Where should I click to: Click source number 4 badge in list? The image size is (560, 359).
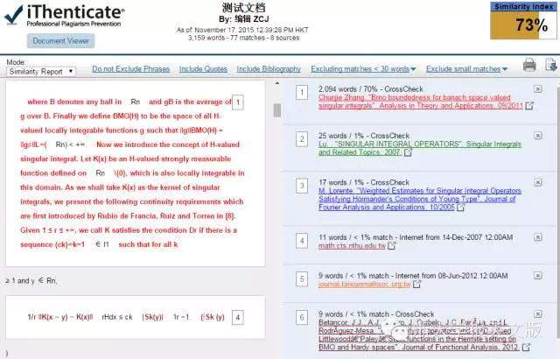pyautogui.click(x=302, y=241)
